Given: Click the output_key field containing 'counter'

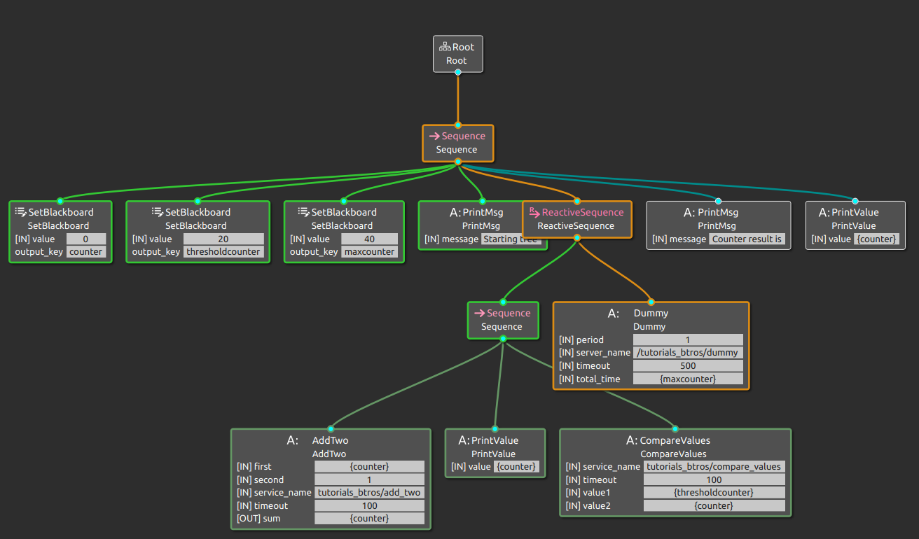Looking at the screenshot, I should pyautogui.click(x=86, y=252).
